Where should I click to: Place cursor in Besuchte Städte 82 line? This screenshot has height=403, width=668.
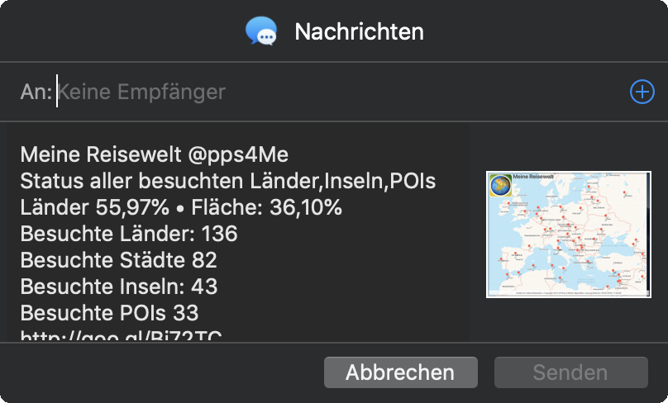(x=118, y=260)
